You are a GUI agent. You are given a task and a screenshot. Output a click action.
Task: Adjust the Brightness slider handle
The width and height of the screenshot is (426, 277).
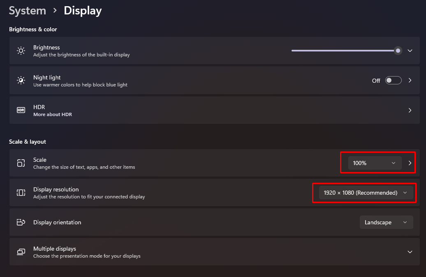click(397, 50)
